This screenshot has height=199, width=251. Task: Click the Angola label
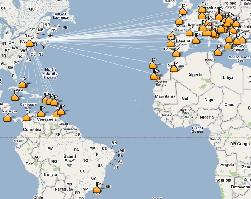point(227,165)
